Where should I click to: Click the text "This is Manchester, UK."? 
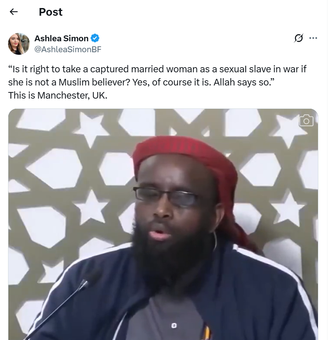58,95
